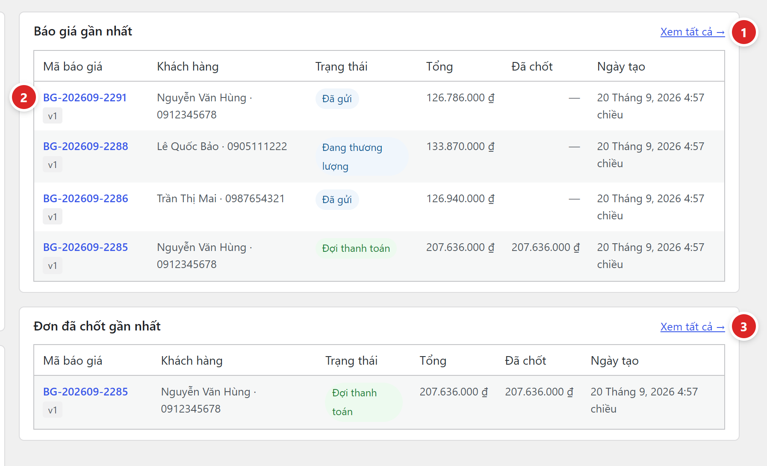Open 'Xem tất cả' in Báo giá gần nhất
This screenshot has height=466, width=767.
click(692, 32)
